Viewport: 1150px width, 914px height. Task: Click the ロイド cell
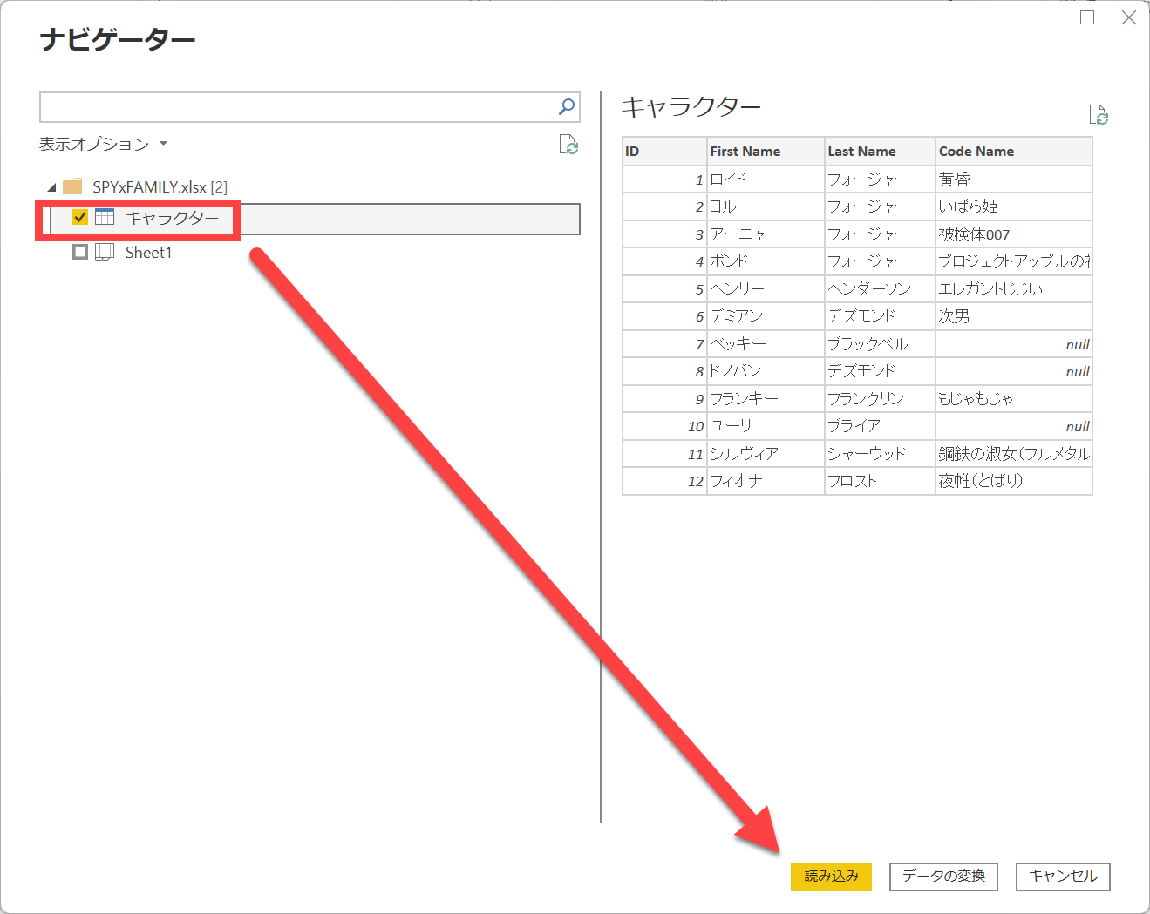click(x=766, y=179)
